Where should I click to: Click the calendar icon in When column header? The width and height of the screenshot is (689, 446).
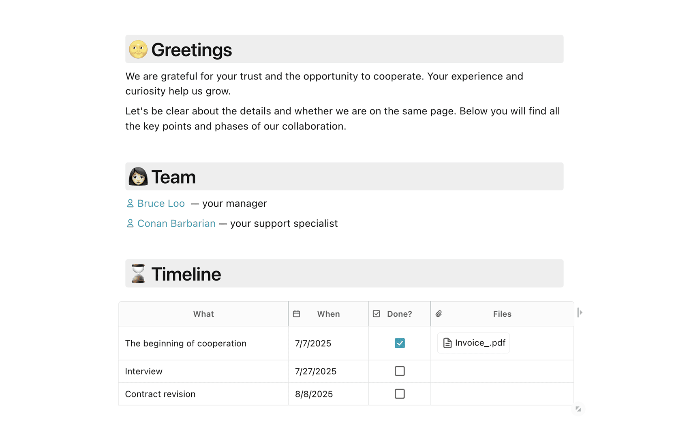tap(297, 314)
